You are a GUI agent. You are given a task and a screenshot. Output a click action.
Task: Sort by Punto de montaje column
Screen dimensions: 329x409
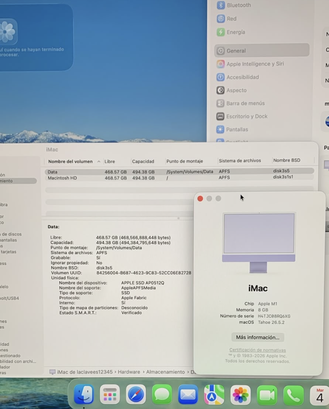(185, 161)
